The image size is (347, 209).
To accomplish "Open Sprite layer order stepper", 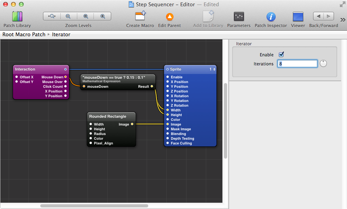I will (x=214, y=69).
